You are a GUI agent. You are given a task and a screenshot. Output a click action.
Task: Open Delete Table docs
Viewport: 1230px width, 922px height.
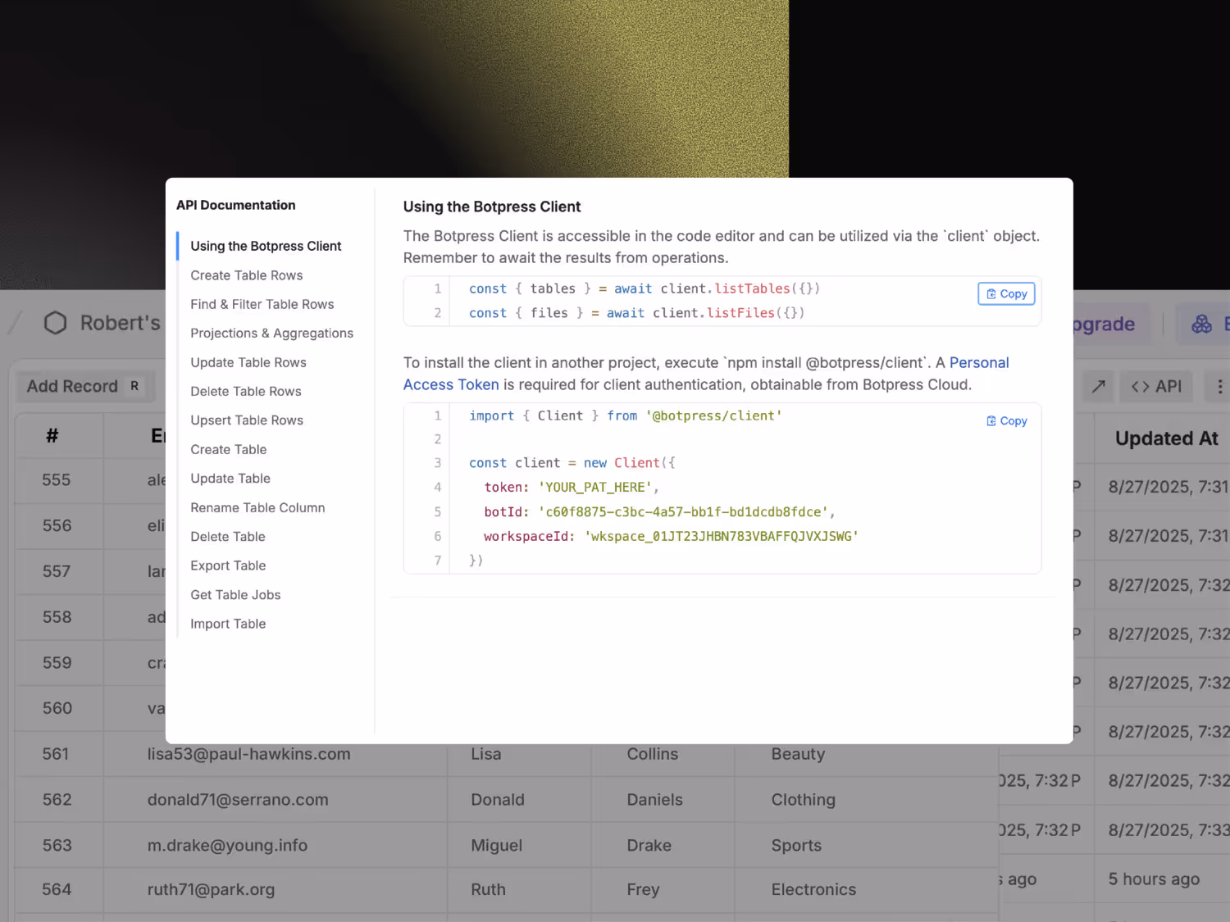[x=228, y=536]
